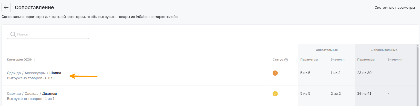Click the Категория OZON column header

[20, 60]
